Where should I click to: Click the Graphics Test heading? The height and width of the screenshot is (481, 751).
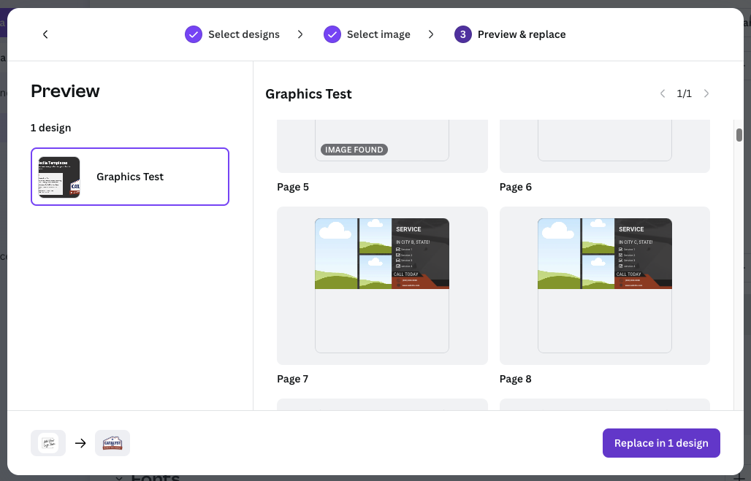(308, 94)
